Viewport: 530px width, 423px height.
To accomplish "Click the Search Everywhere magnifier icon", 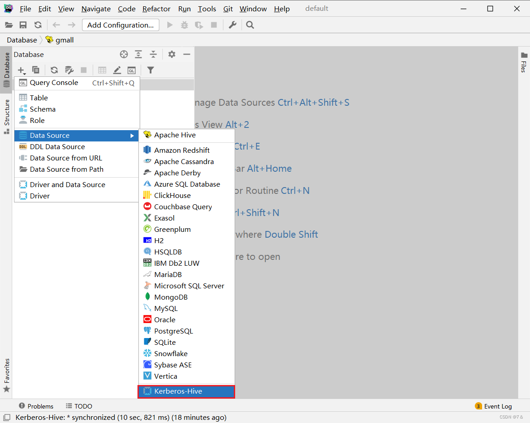I will [x=250, y=25].
